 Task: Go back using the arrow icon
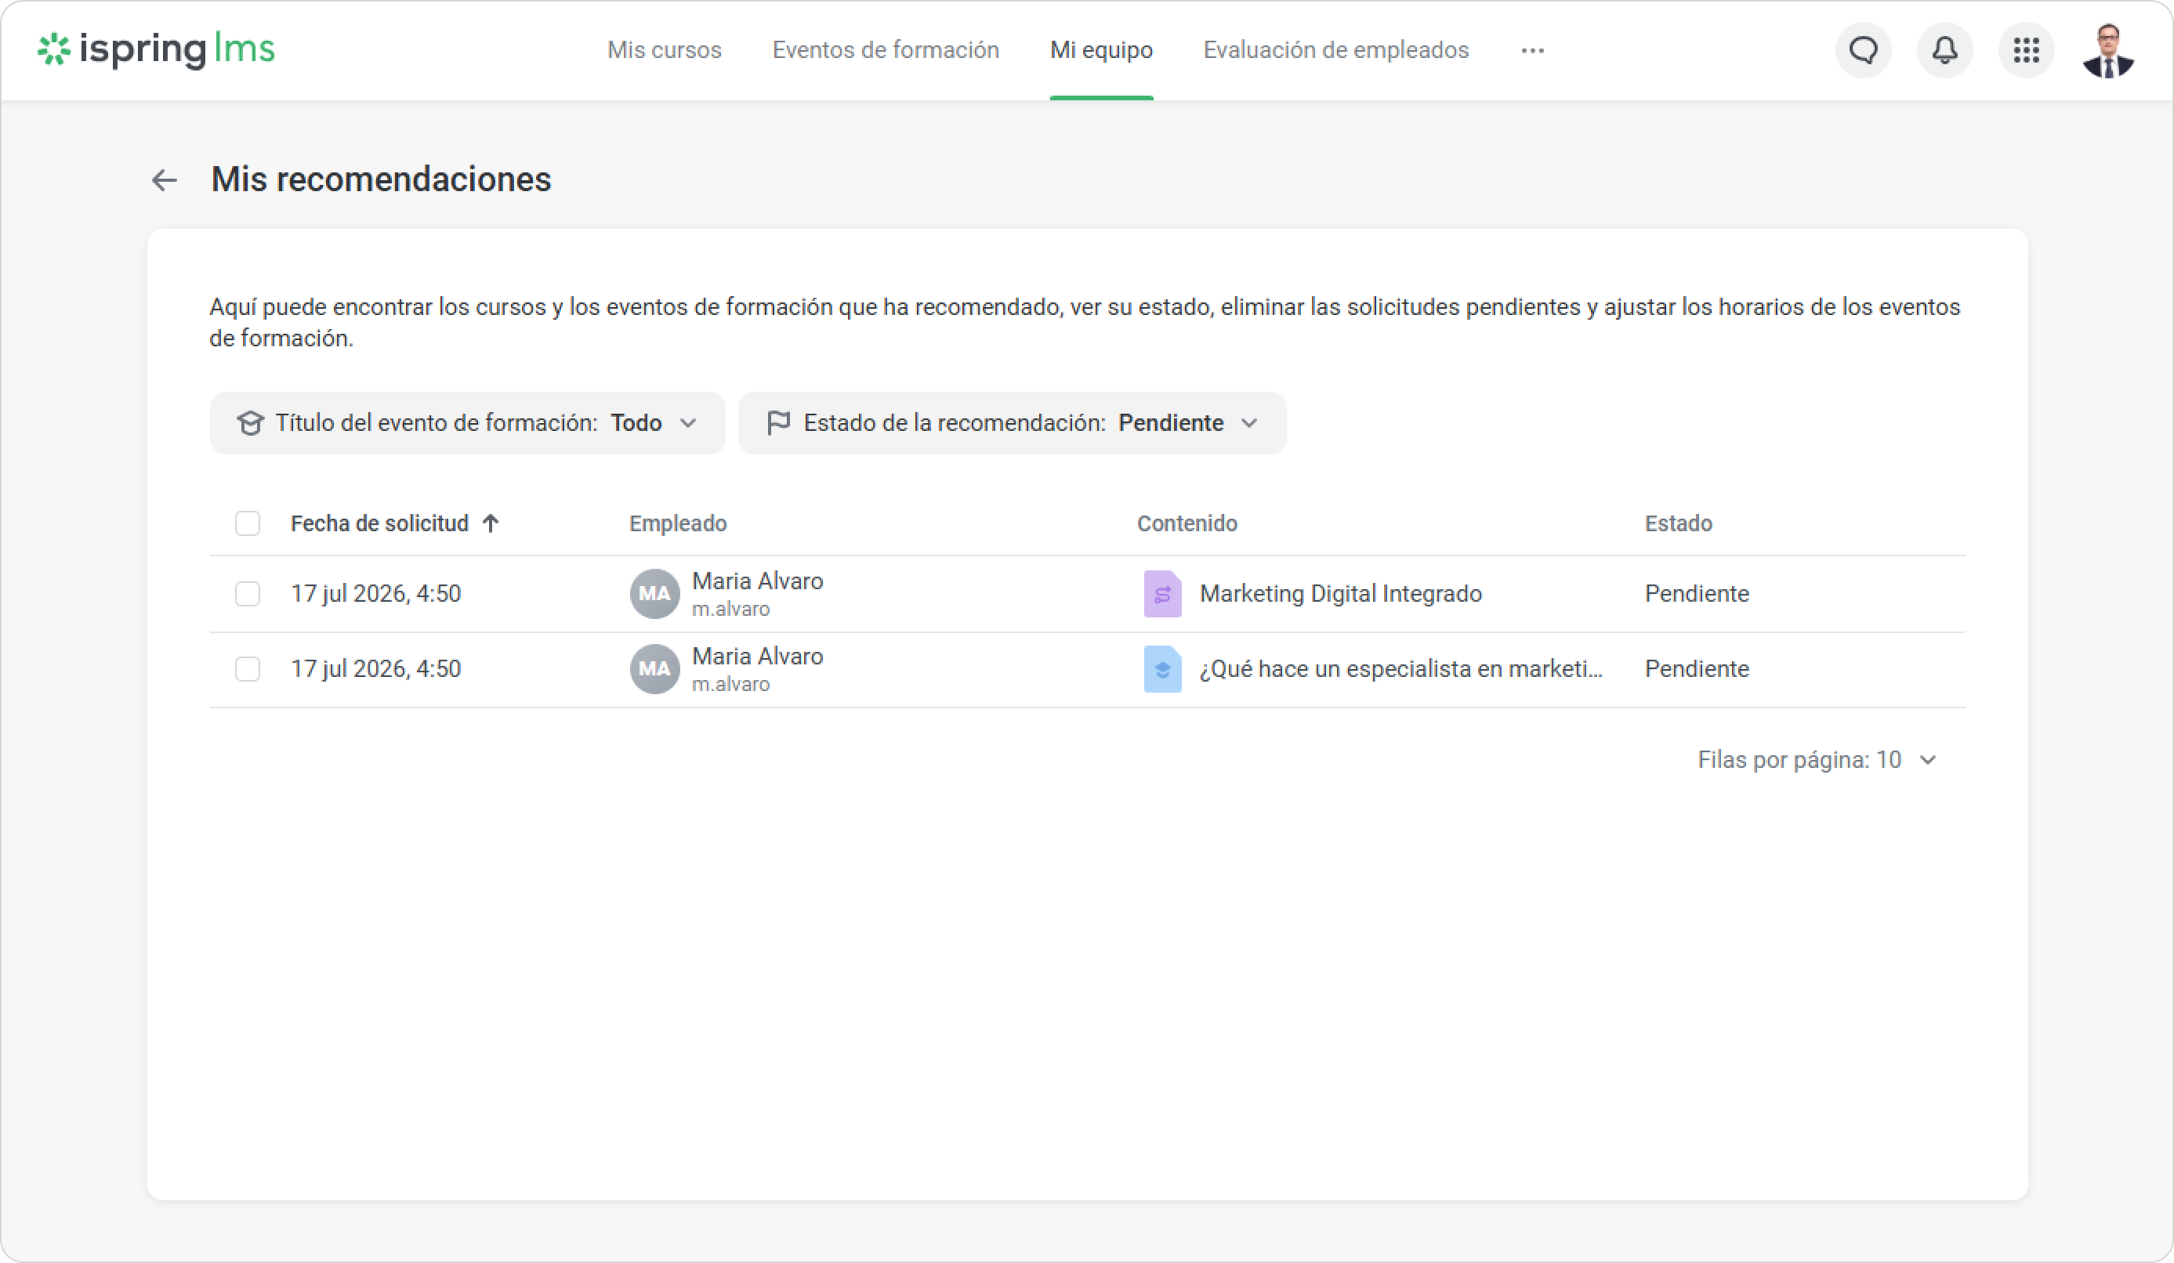164,179
